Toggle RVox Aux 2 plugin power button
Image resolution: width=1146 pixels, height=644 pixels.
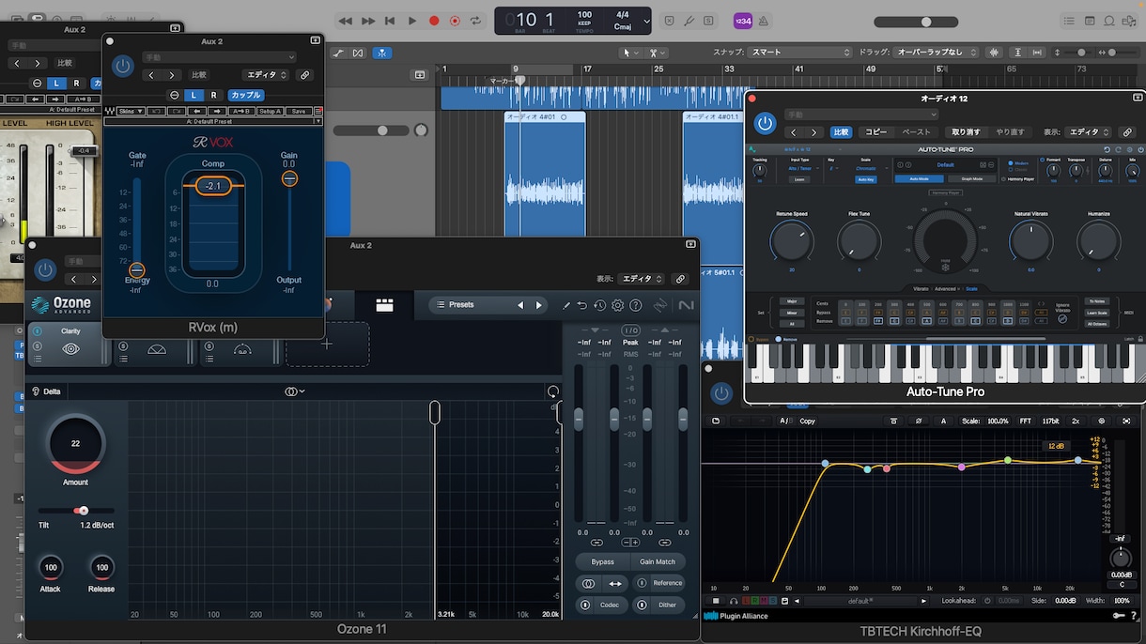tap(122, 66)
